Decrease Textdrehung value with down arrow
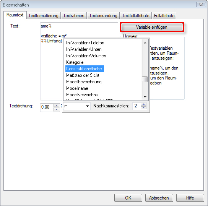The height and width of the screenshot is (206, 208). (57, 109)
